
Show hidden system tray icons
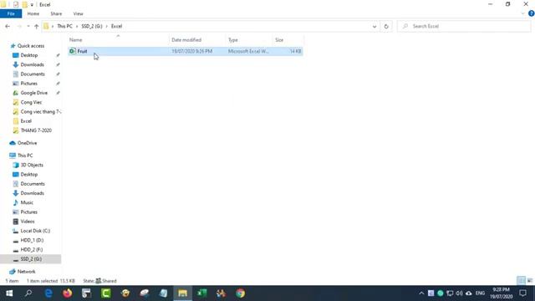(x=421, y=293)
